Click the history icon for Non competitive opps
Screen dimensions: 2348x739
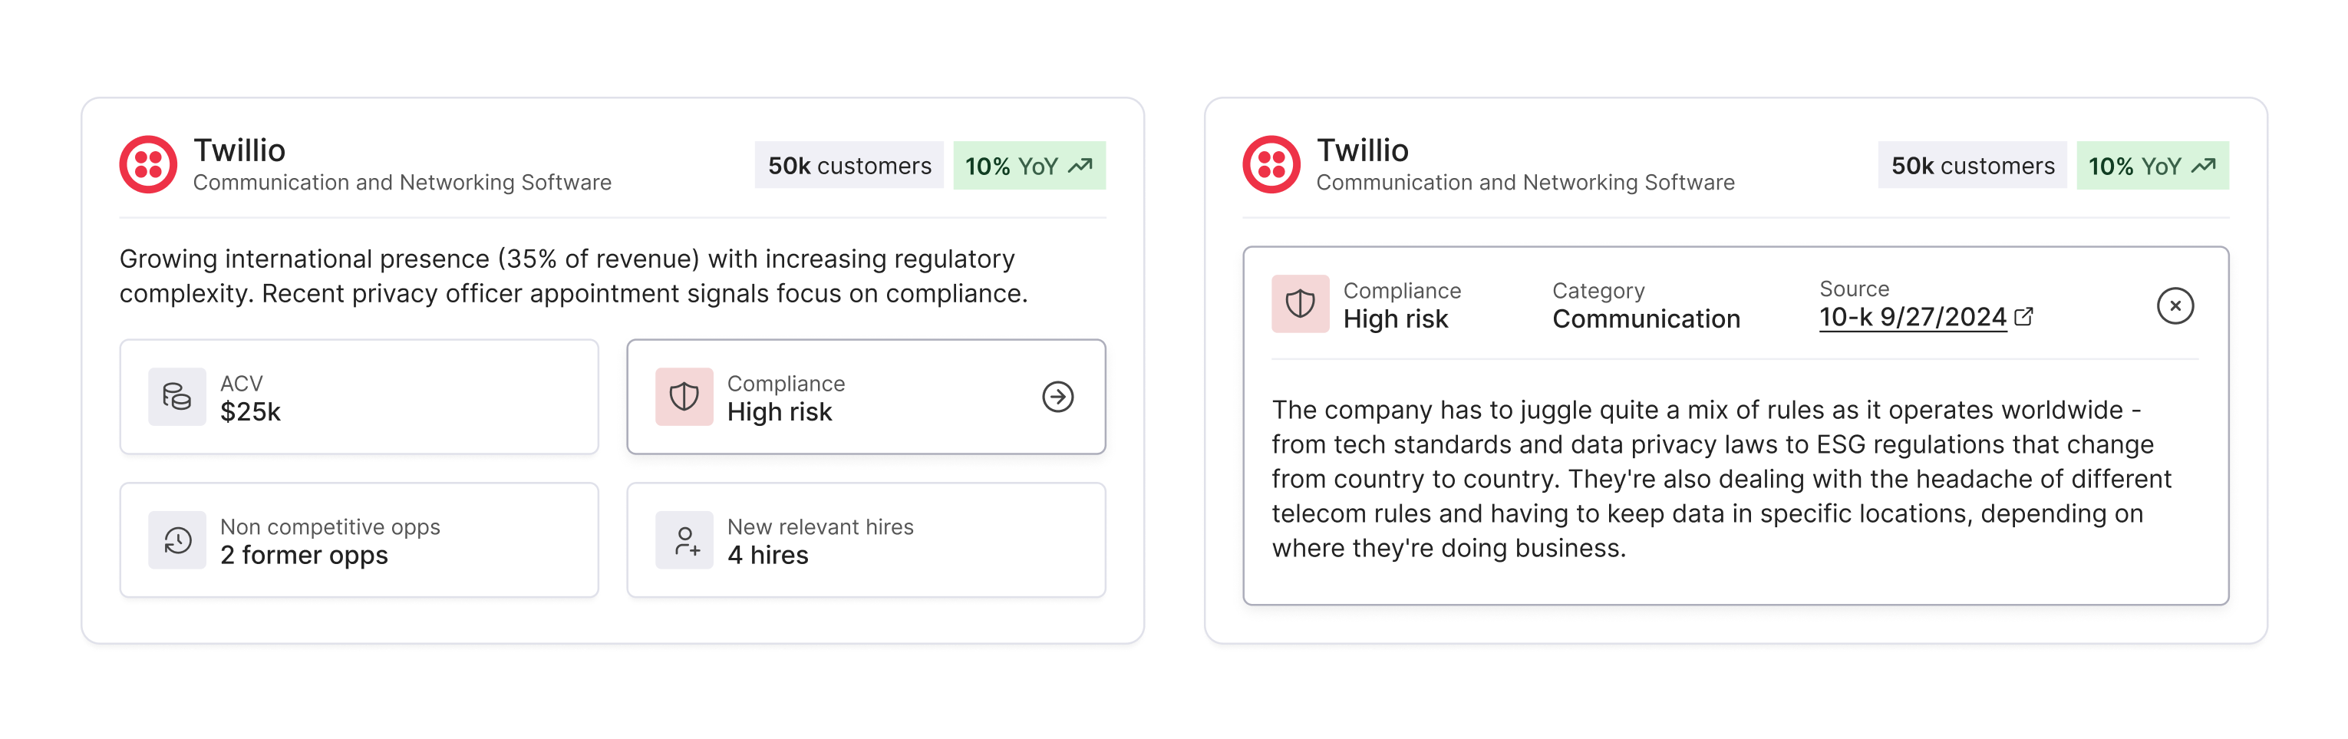tap(176, 539)
